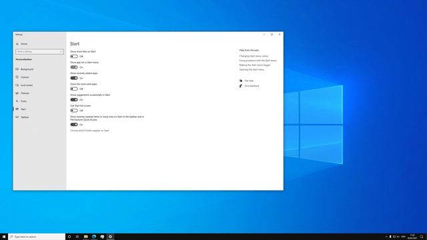Toggle Show recently opened items in Jump Lists
Screen dimensions: 427x240
point(74,125)
